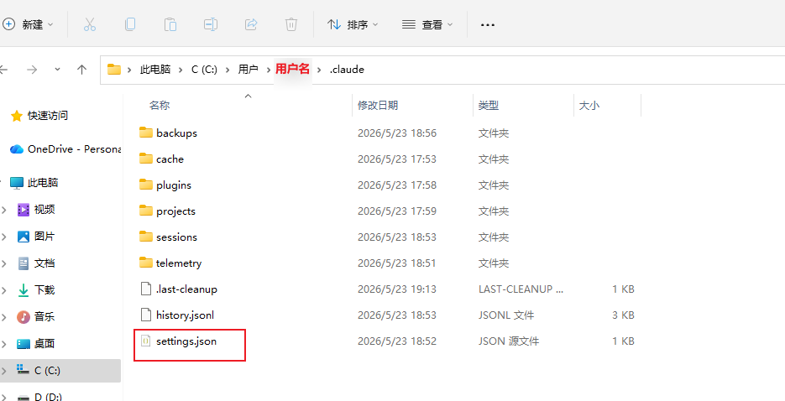Open 桌面 in the sidebar

[x=36, y=343]
